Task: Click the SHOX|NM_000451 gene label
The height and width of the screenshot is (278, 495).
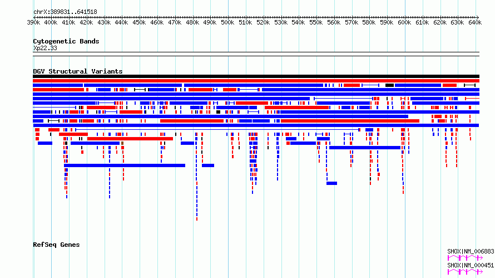Action: coord(471,265)
